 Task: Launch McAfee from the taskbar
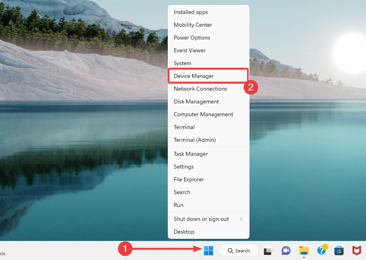pos(356,250)
